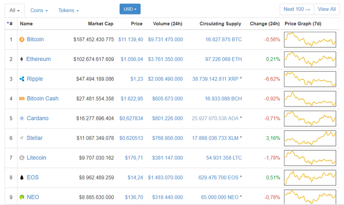Sort by Volume (24h) column header

point(168,24)
